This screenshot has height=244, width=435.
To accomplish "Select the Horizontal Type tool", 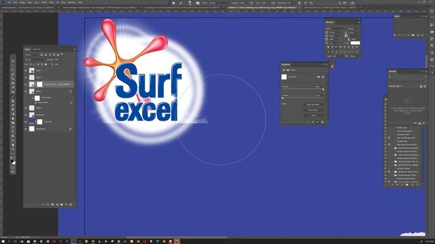I will tap(13, 131).
